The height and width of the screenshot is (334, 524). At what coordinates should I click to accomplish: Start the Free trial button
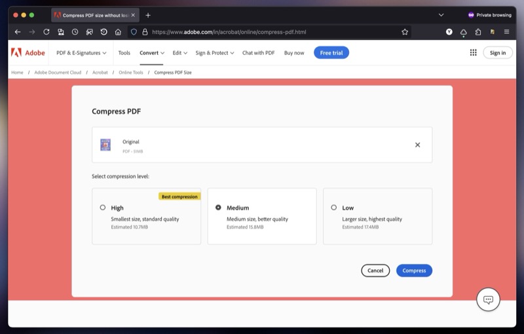331,53
